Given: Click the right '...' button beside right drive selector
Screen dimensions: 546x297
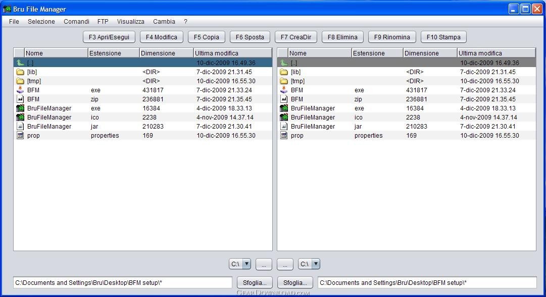Looking at the screenshot, I should point(285,264).
